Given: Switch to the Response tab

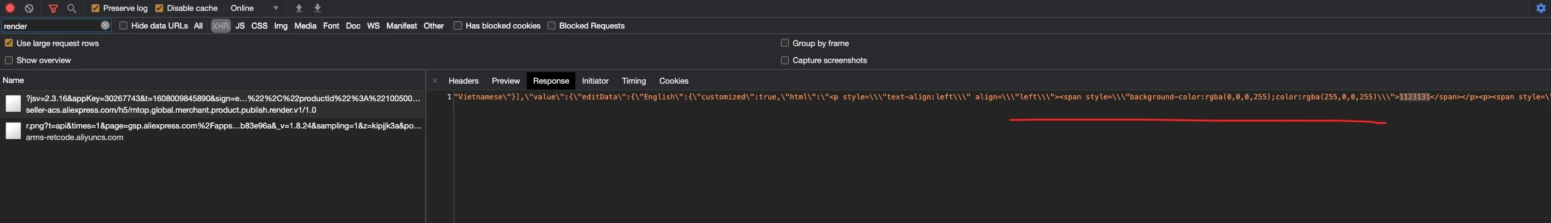Looking at the screenshot, I should pyautogui.click(x=551, y=81).
